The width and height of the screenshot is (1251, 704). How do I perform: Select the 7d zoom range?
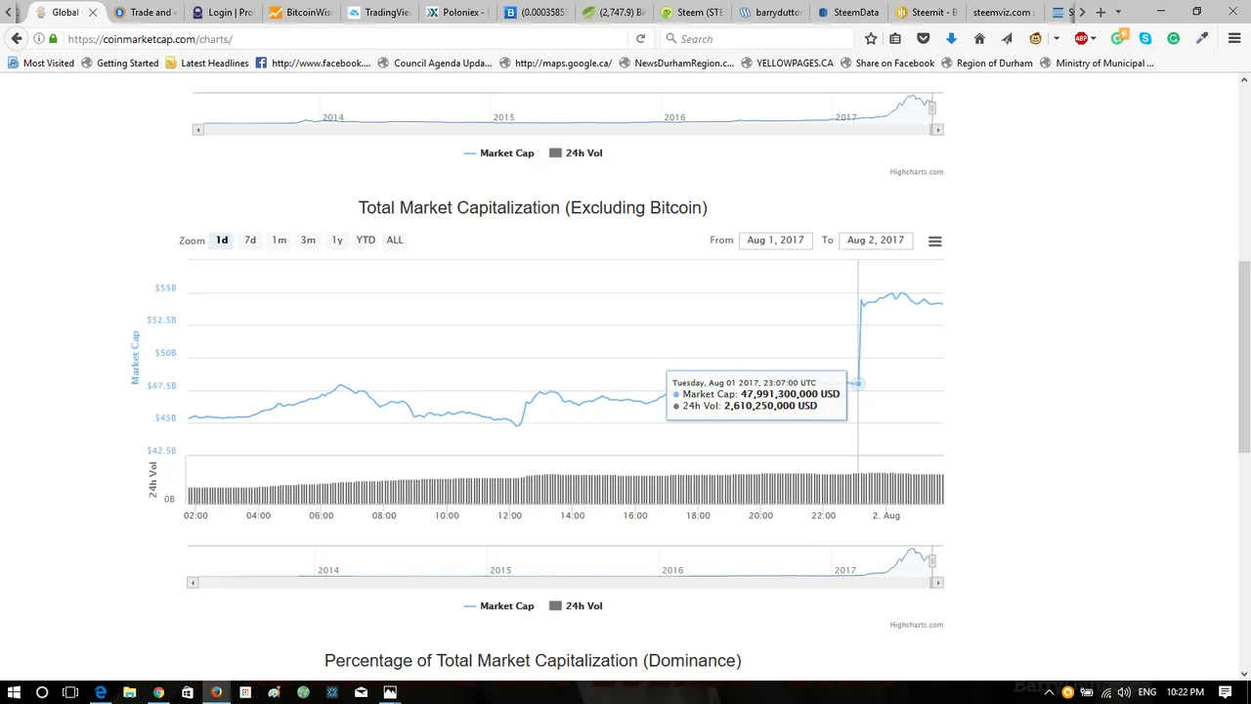pos(250,241)
